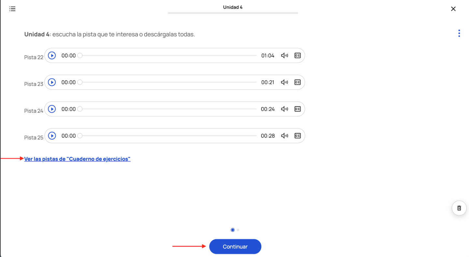
Task: Play Pista 22 audio track
Action: [52, 56]
